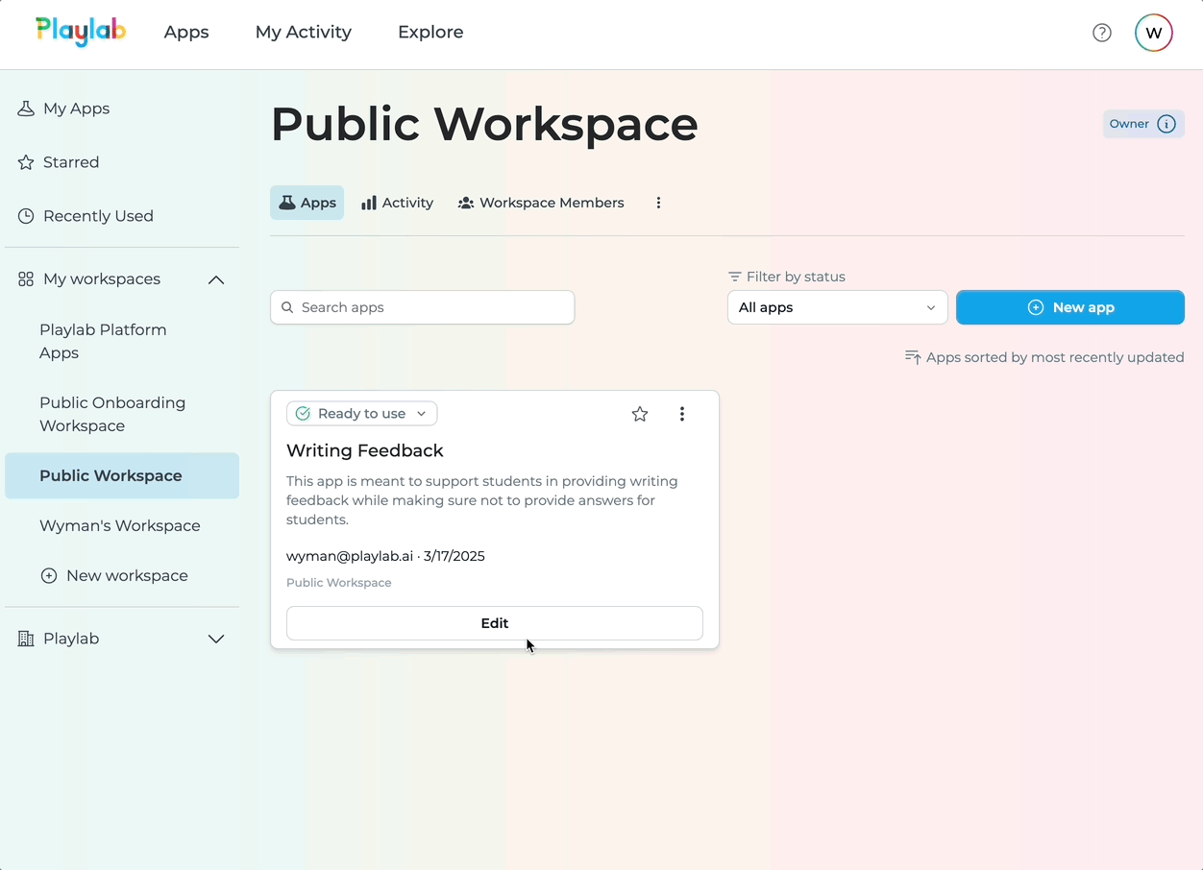This screenshot has height=870, width=1203.
Task: Click Apps sorted by most recently updated
Action: 1055,357
